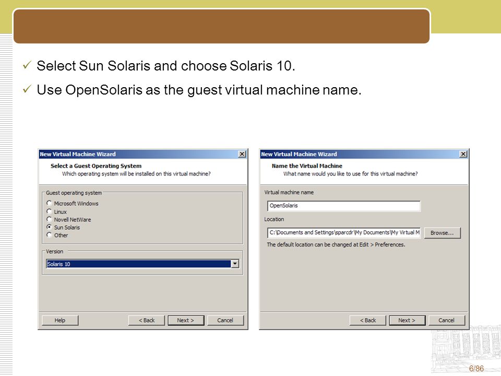501x376 pixels.
Task: Click Next in Select a Guest Operating System dialog
Action: point(186,320)
